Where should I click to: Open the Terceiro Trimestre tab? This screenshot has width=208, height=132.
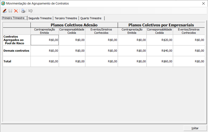(x=66, y=18)
